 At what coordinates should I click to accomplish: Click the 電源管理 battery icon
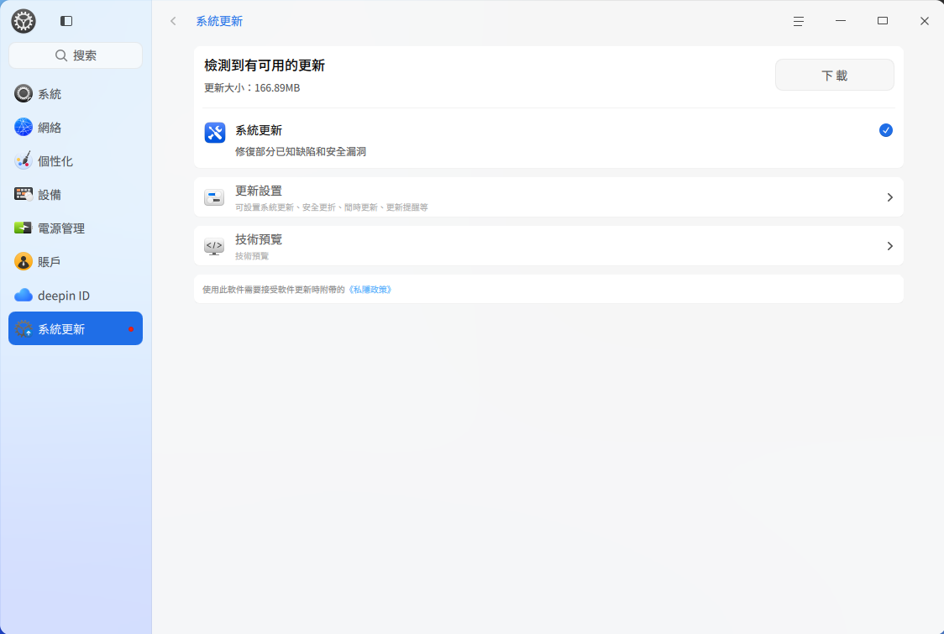coord(23,228)
